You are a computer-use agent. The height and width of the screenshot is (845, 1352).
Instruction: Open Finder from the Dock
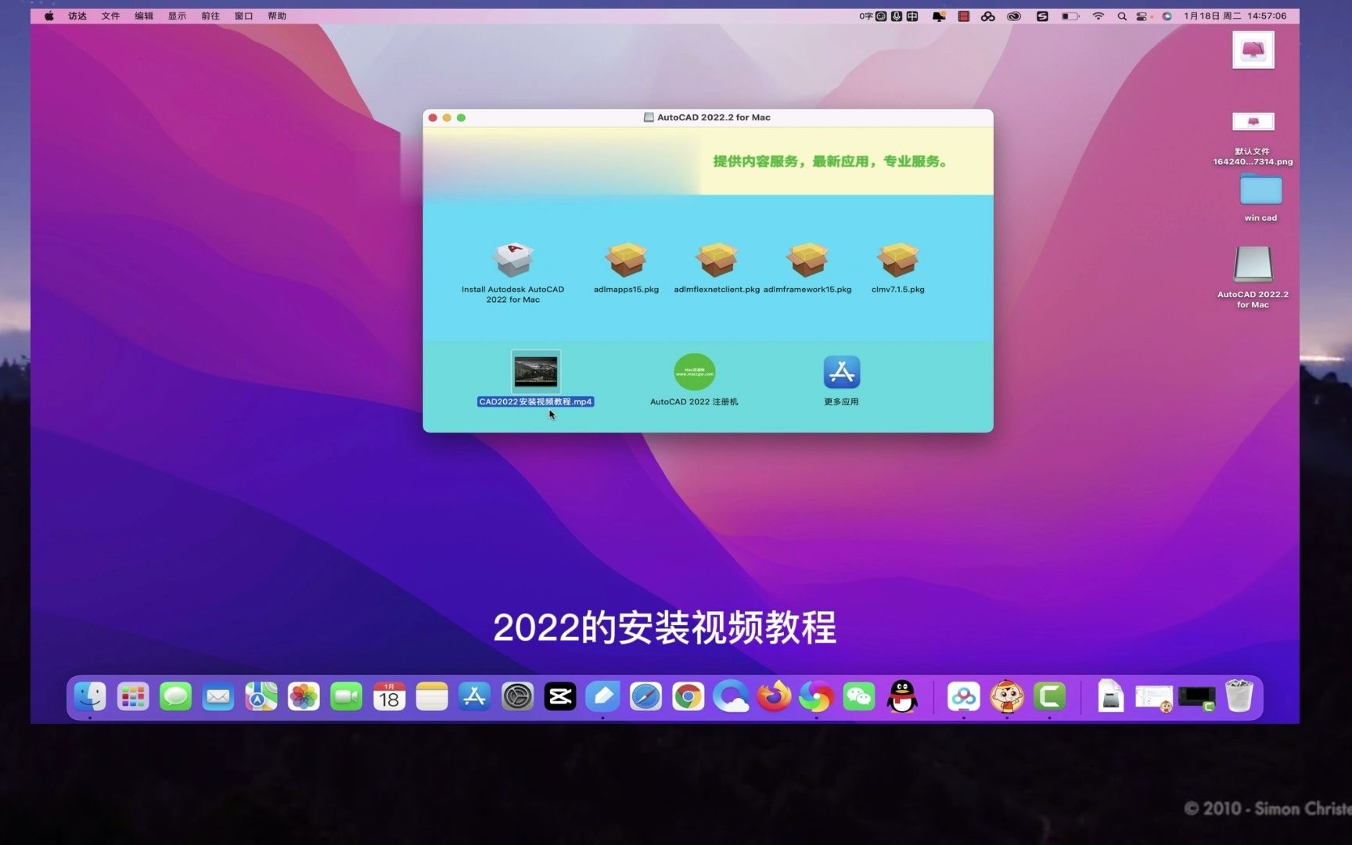point(90,696)
